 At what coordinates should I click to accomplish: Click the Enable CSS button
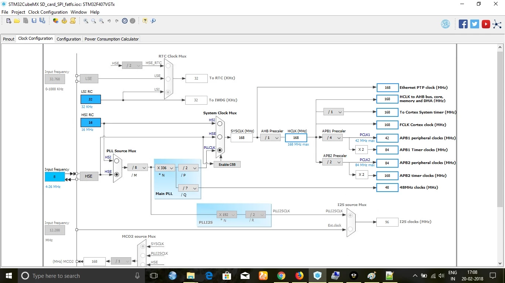pyautogui.click(x=227, y=164)
